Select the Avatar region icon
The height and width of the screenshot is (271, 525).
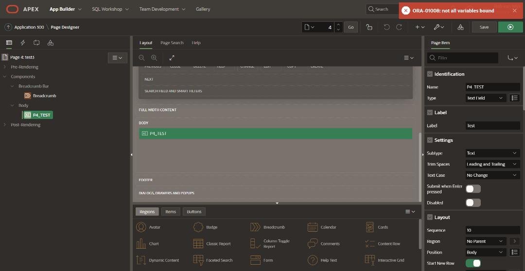(141, 227)
